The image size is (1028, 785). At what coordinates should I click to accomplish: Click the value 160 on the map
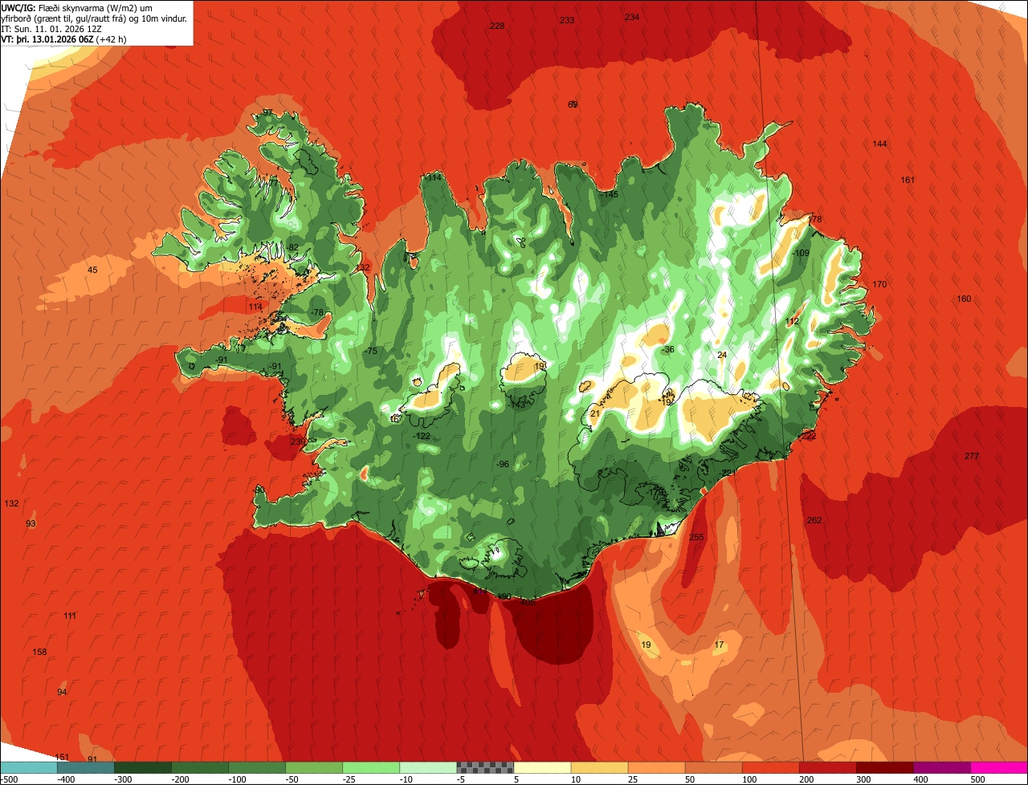tap(964, 299)
